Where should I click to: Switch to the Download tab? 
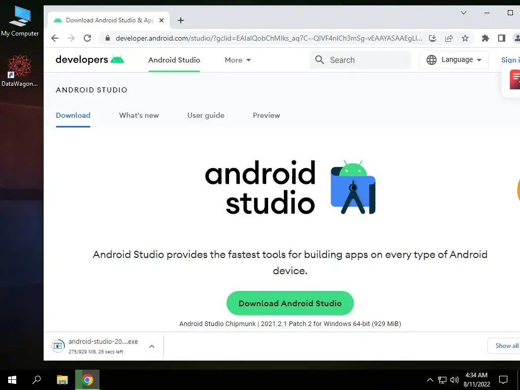[73, 115]
